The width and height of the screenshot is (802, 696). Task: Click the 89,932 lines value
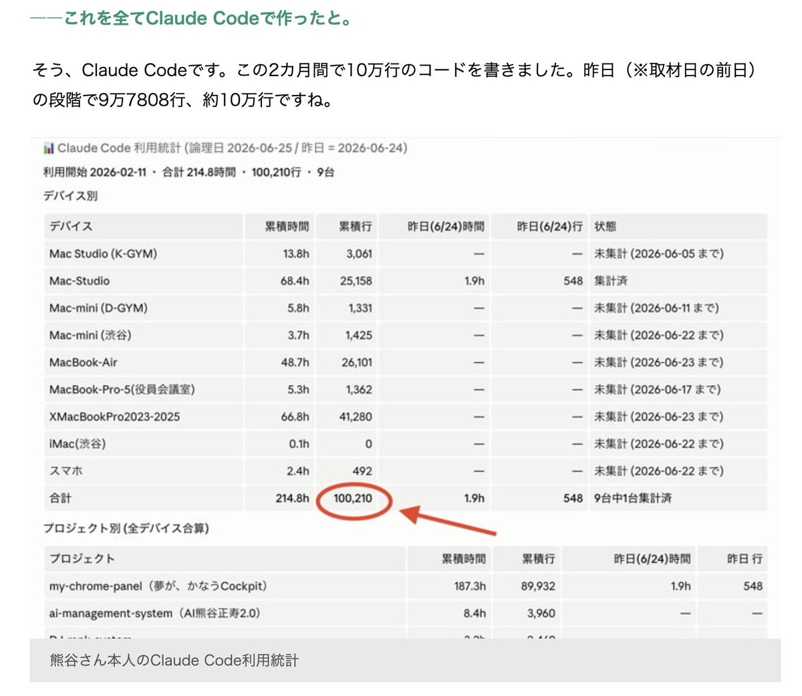point(538,586)
